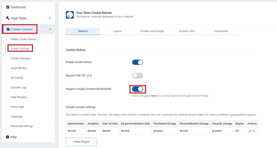277x148 pixels.
Task: Click the Cookie Consent cookie icon
Action: pyautogui.click(x=8, y=29)
